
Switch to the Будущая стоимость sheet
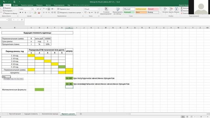[x=31, y=114]
